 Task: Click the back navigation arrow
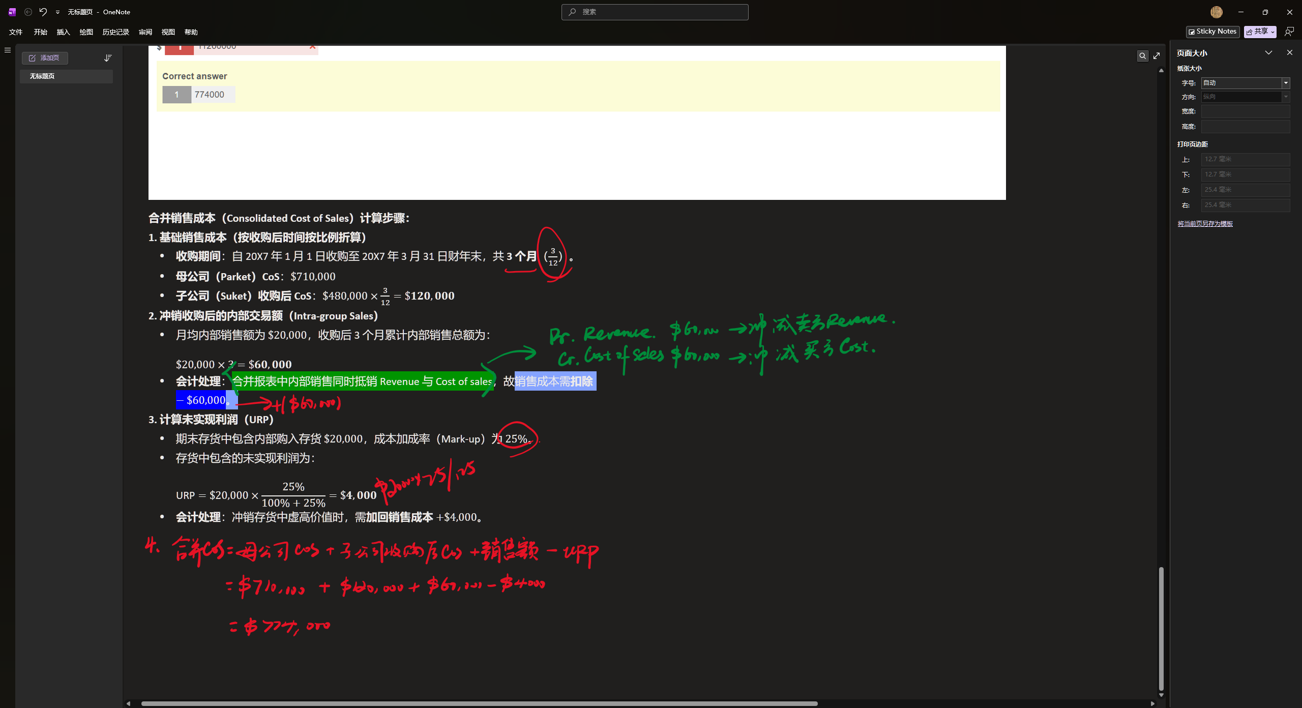(x=28, y=12)
